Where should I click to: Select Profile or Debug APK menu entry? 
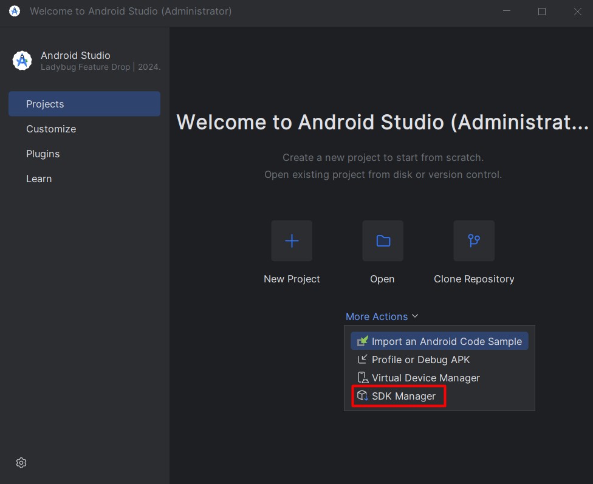click(439, 360)
